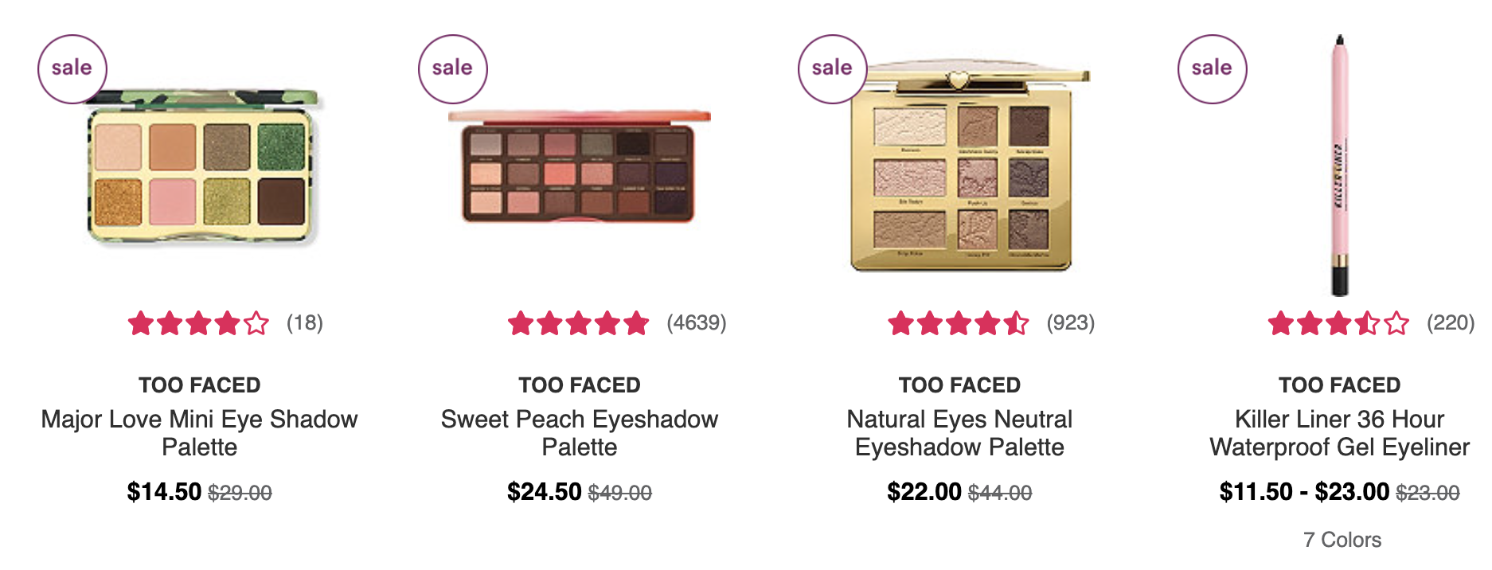The width and height of the screenshot is (1492, 570).
Task: View the 923 reviews count
Action: 1071,323
